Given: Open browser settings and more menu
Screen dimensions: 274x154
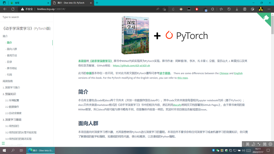Looking at the screenshot, I should point(269,9).
